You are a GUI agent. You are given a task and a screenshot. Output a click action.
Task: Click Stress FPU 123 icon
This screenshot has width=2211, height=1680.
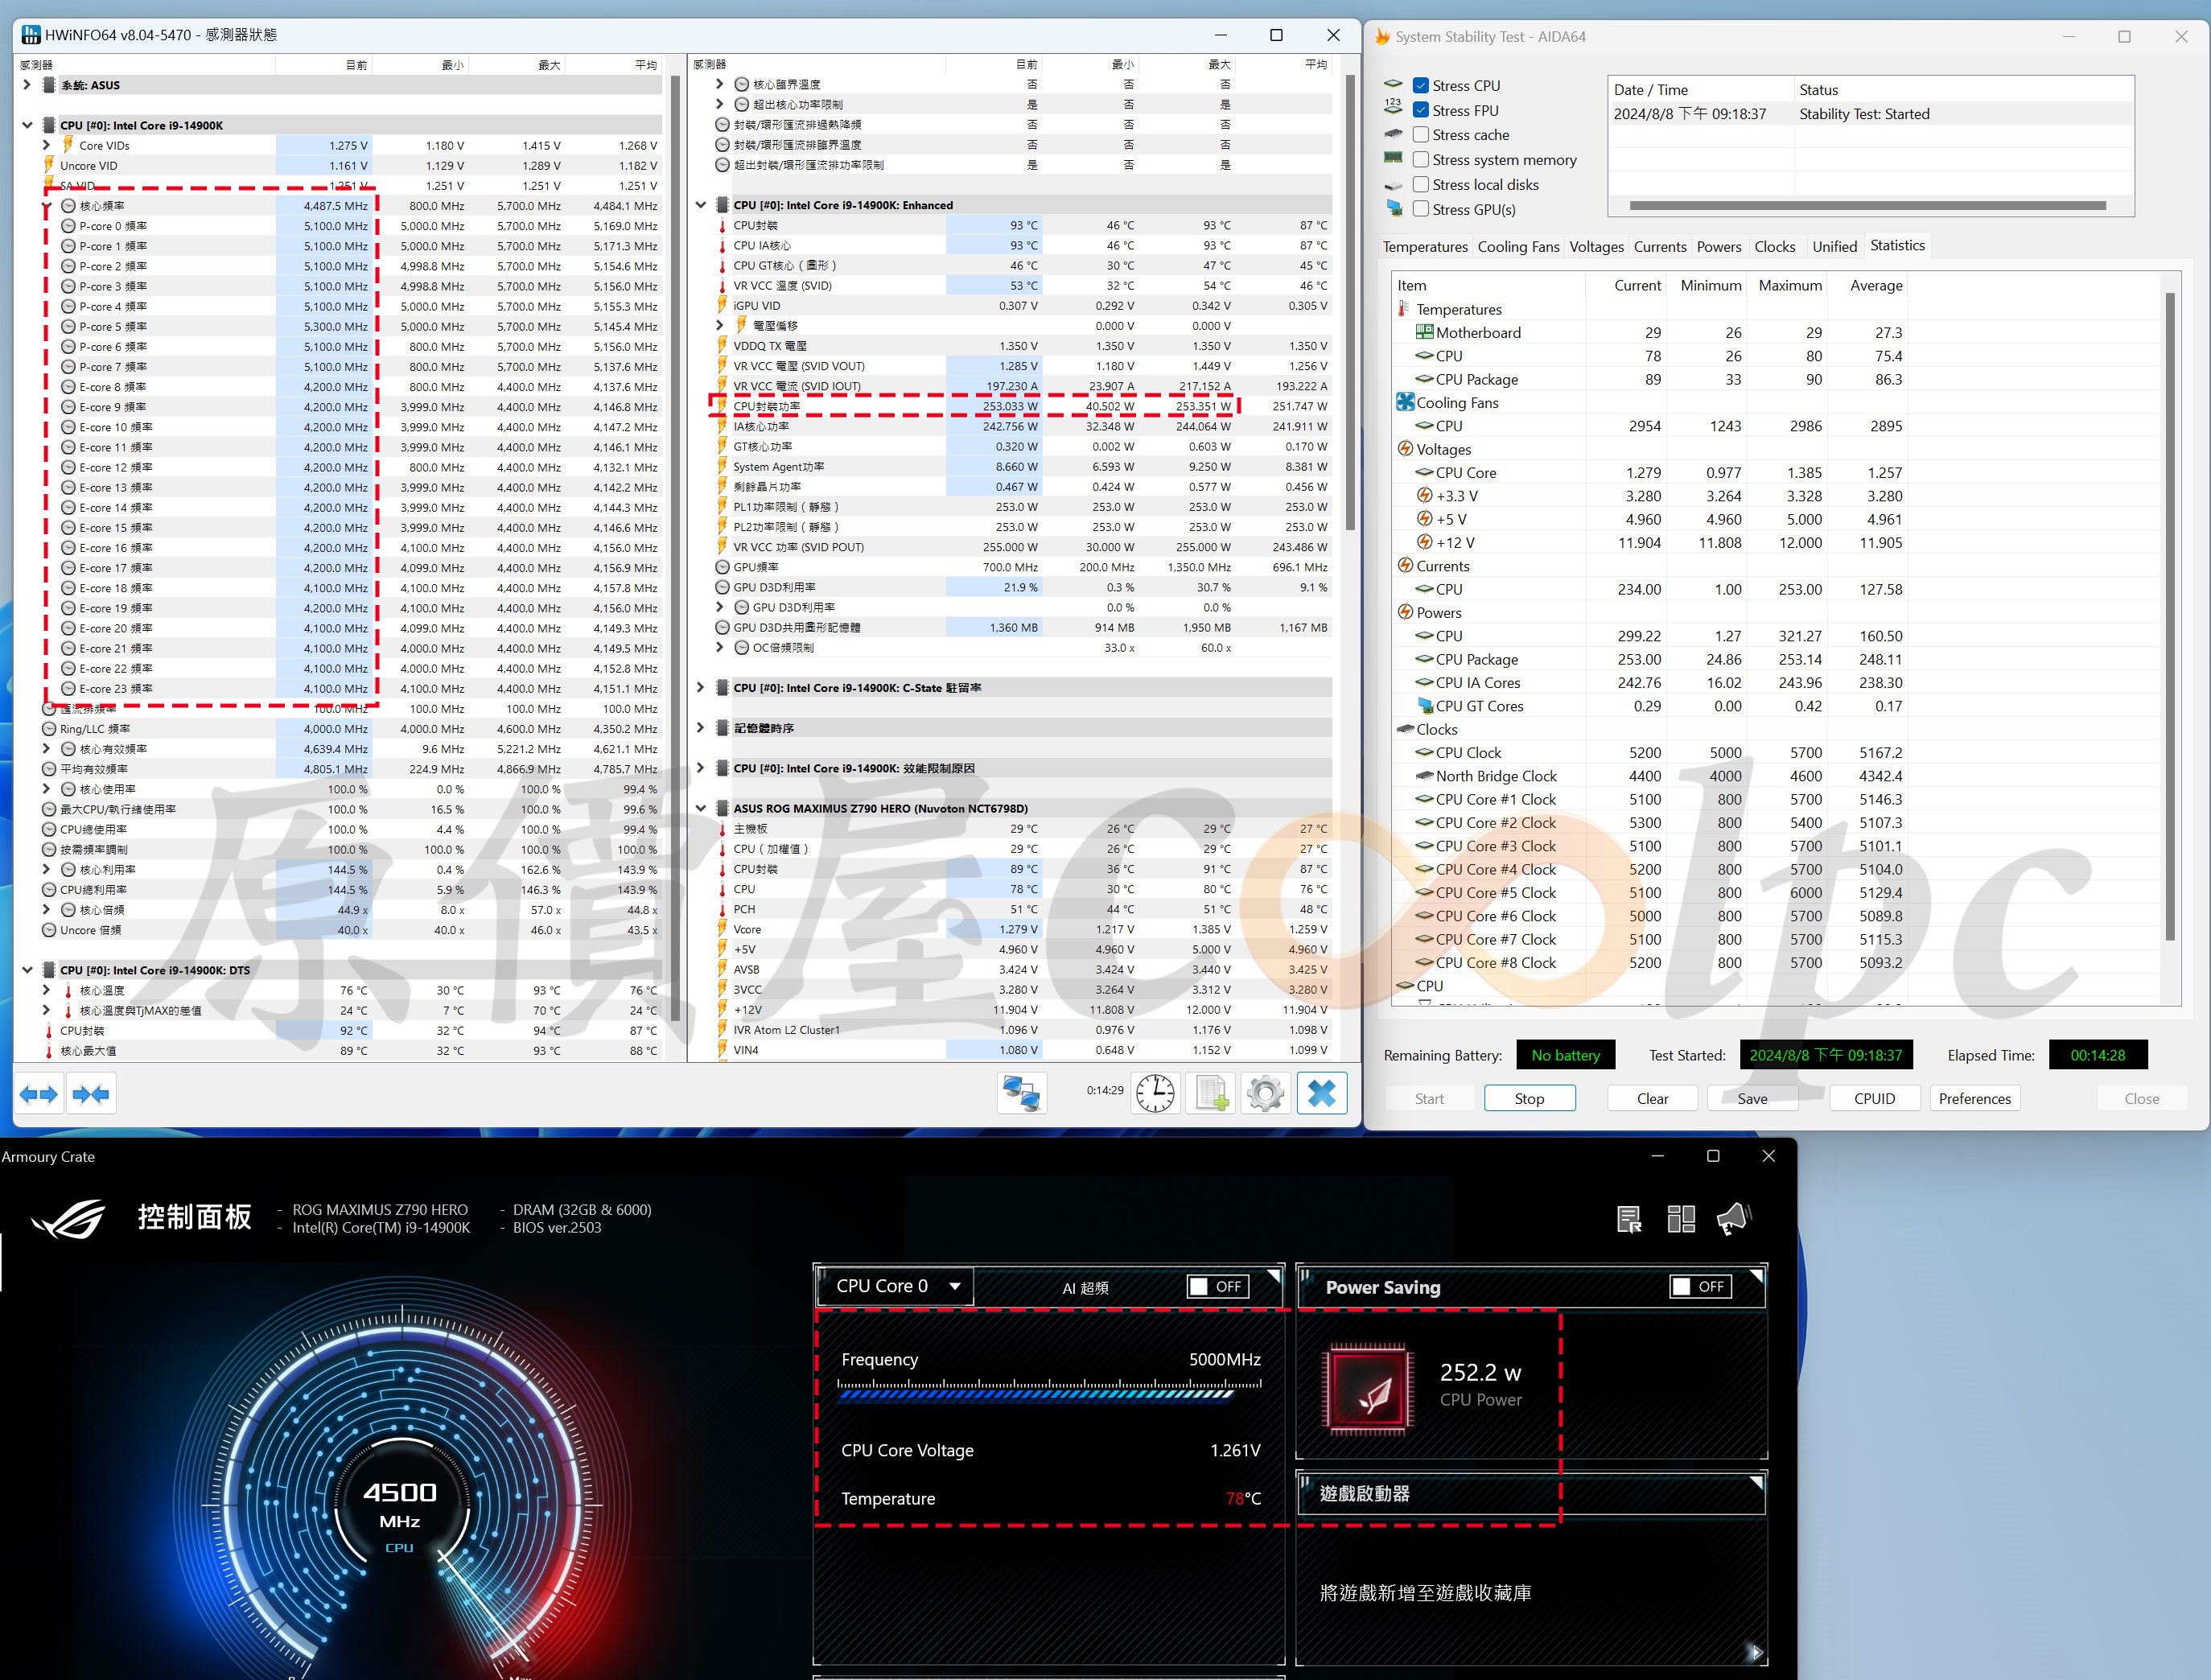[1393, 108]
